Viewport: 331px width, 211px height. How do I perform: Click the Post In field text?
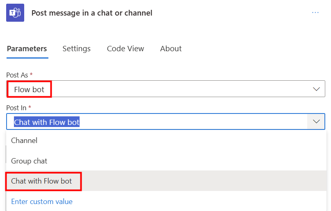pos(47,122)
